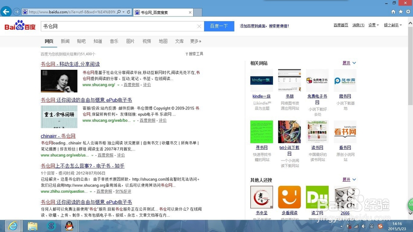Click the network signal icon in tray
Screen dimensions: 413x232
tap(356, 226)
